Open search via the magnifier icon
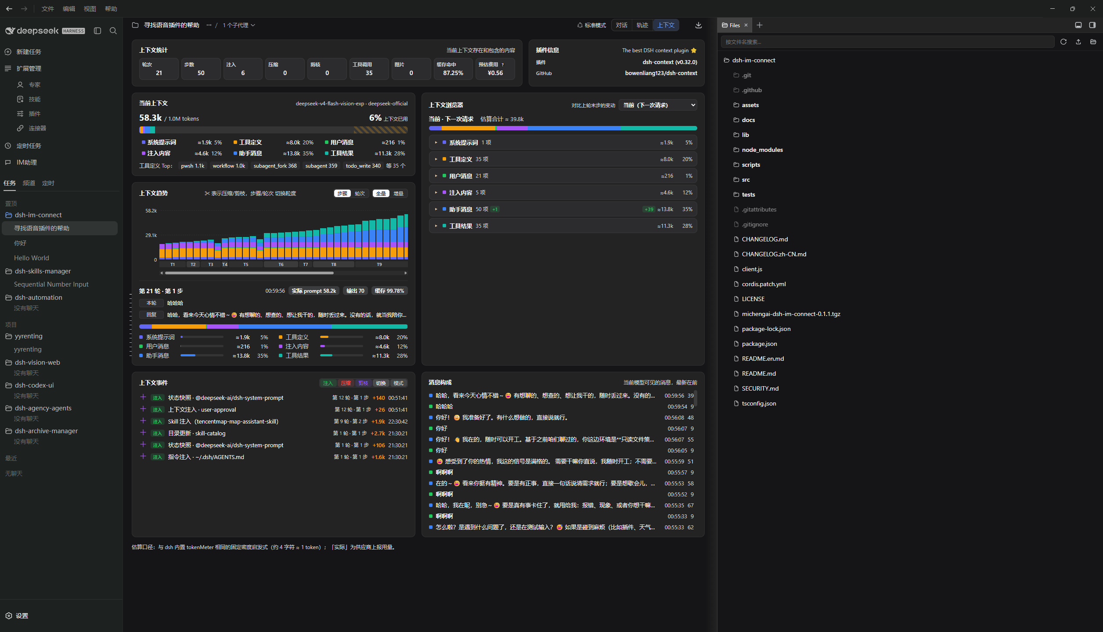 tap(113, 31)
